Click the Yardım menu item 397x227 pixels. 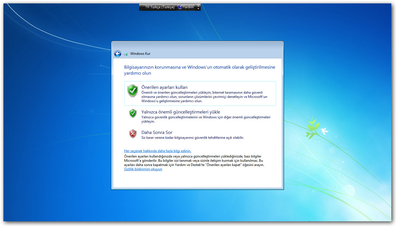(188, 7)
